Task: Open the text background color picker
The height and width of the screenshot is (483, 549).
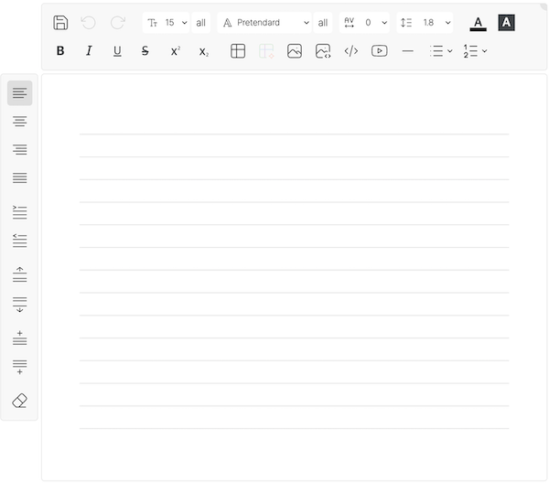Action: point(506,23)
